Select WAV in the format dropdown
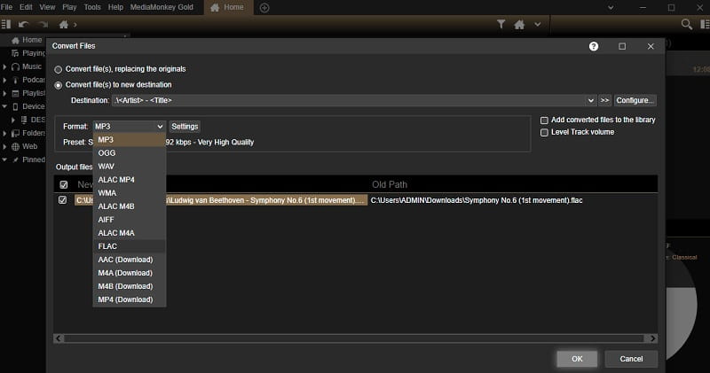 [x=106, y=166]
